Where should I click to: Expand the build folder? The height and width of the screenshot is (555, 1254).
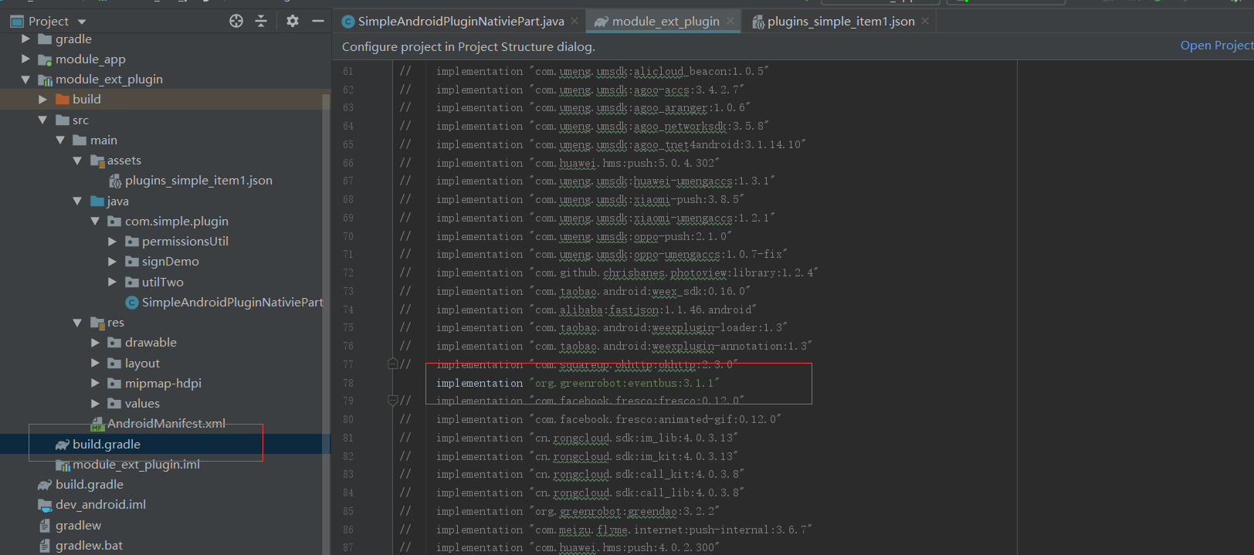tap(42, 100)
